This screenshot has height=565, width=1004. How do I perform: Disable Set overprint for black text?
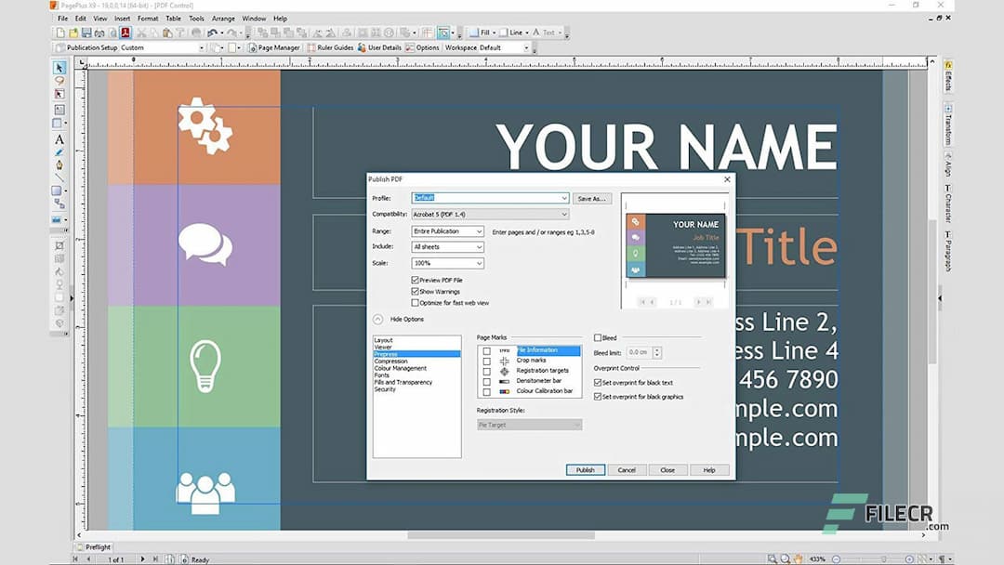pyautogui.click(x=598, y=382)
